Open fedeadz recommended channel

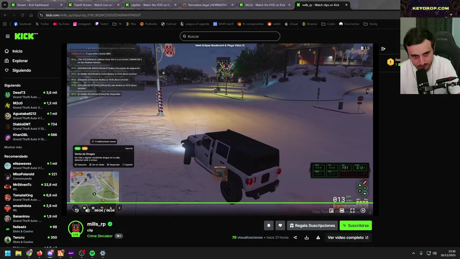click(31, 229)
